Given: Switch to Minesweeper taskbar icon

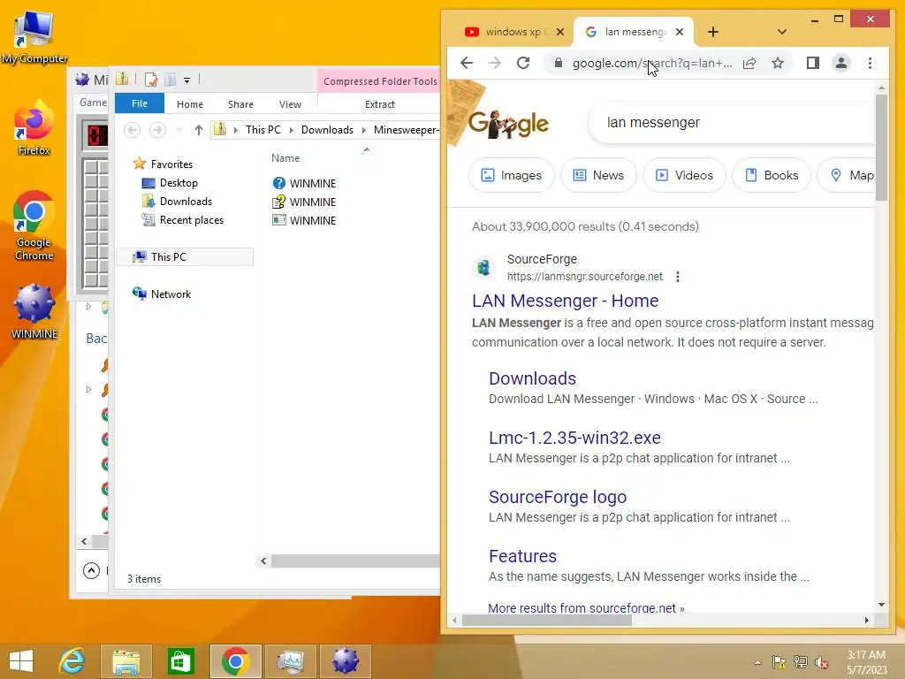Looking at the screenshot, I should [346, 661].
